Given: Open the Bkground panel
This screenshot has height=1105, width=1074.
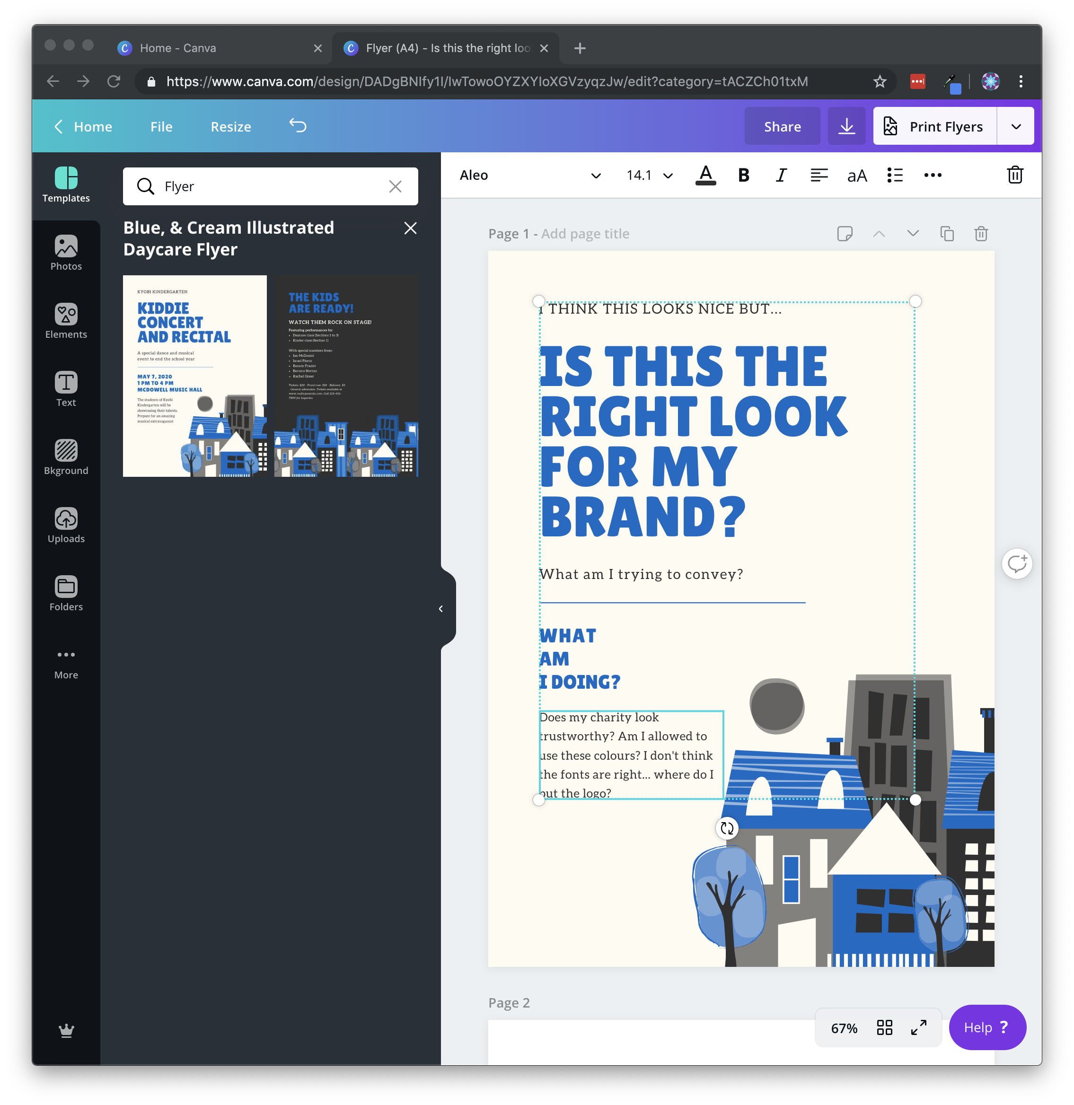Looking at the screenshot, I should (x=66, y=457).
